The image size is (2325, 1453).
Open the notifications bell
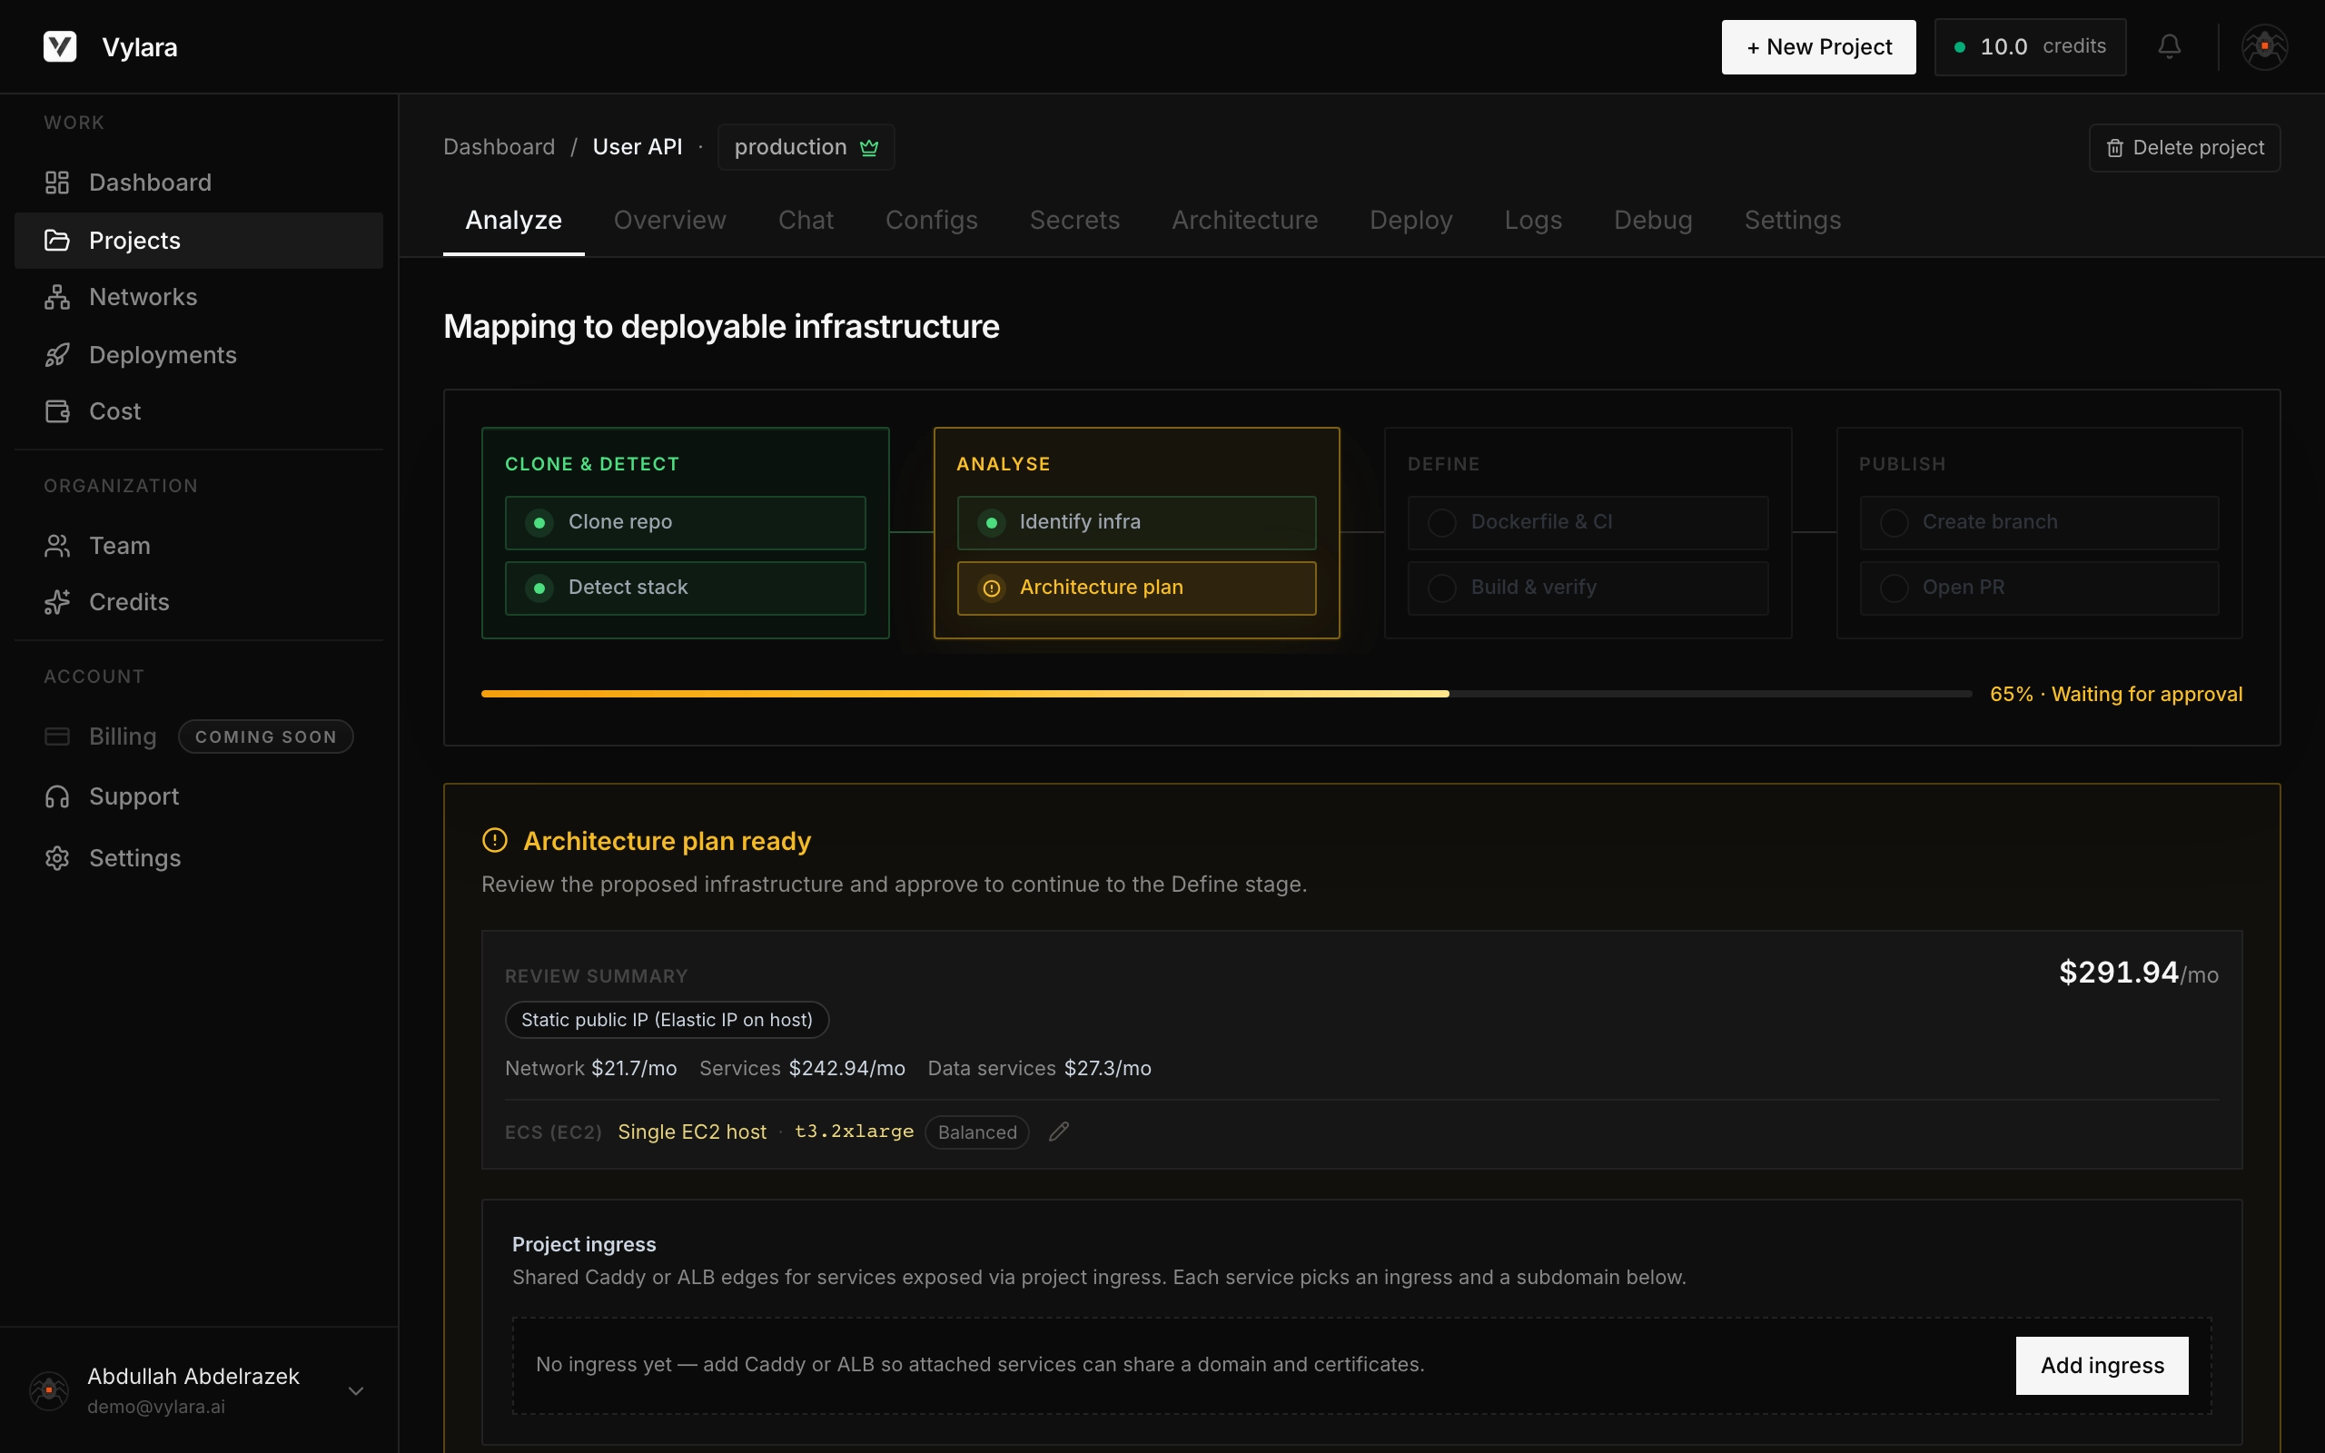click(x=2170, y=46)
